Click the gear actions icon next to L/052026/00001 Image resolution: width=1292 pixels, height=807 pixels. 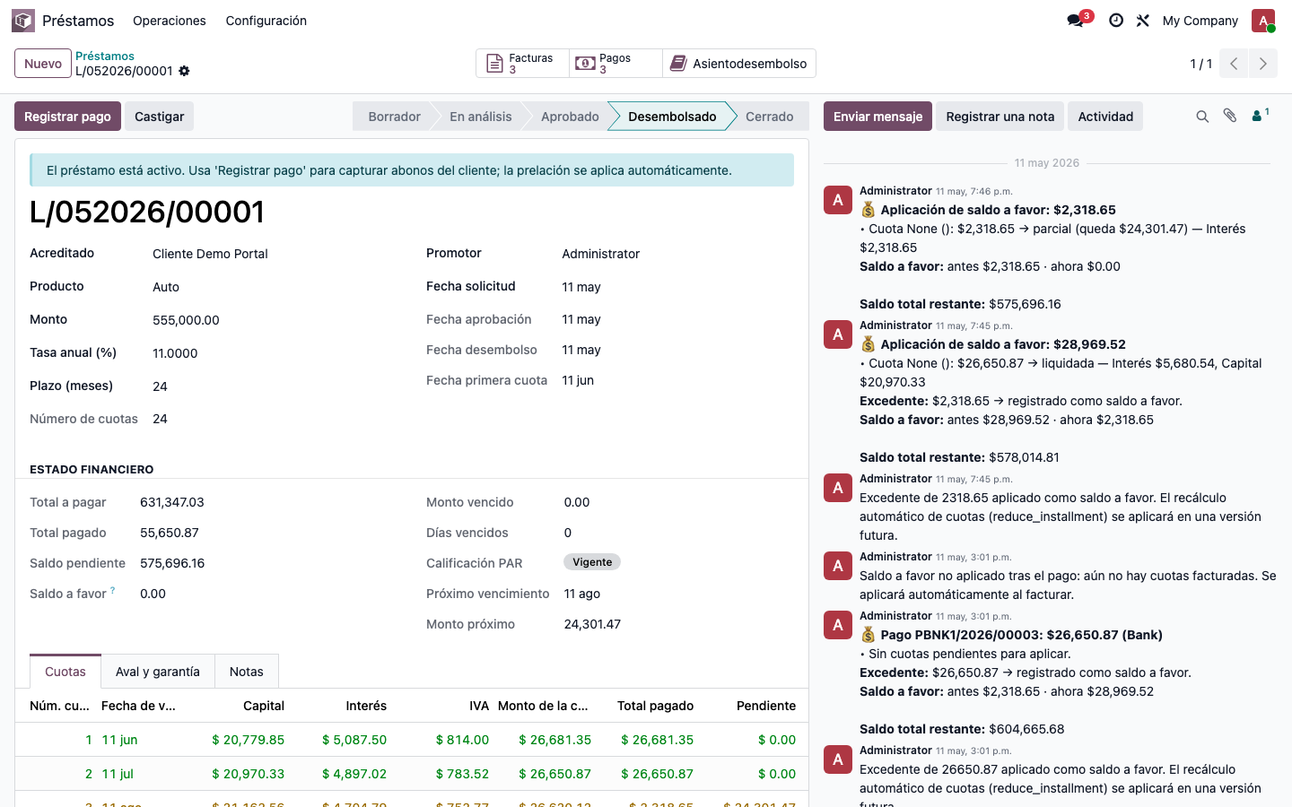click(x=184, y=71)
